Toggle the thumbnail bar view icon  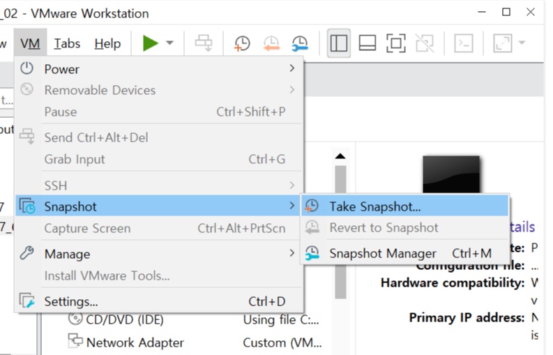[x=367, y=43]
